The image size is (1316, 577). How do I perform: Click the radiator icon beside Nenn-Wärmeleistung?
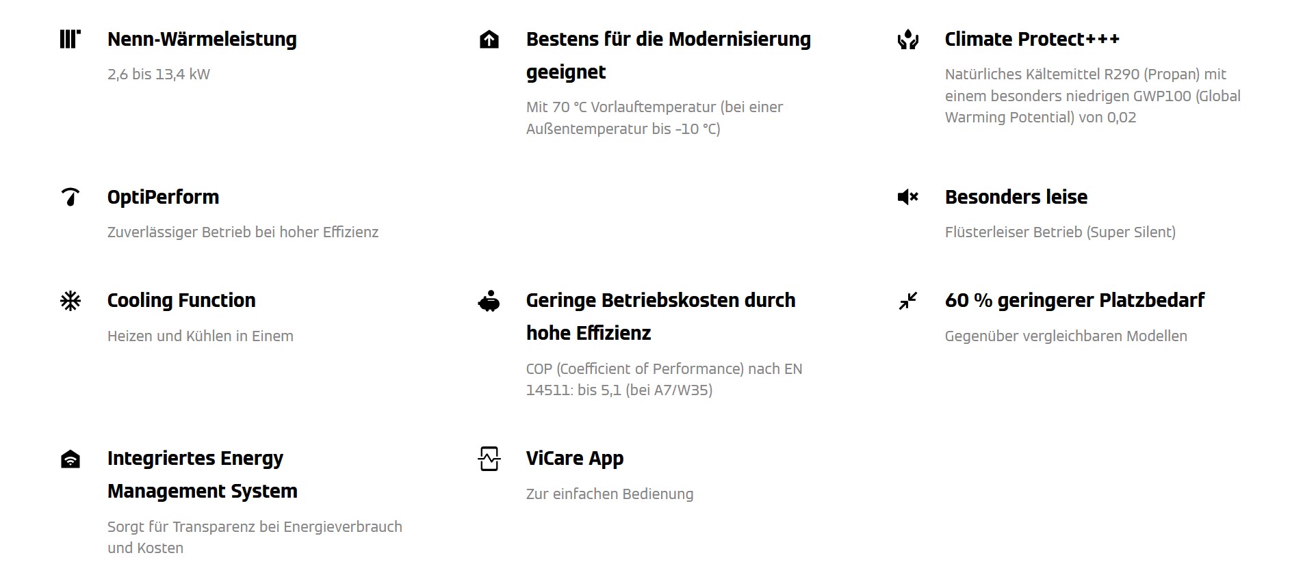pos(70,39)
